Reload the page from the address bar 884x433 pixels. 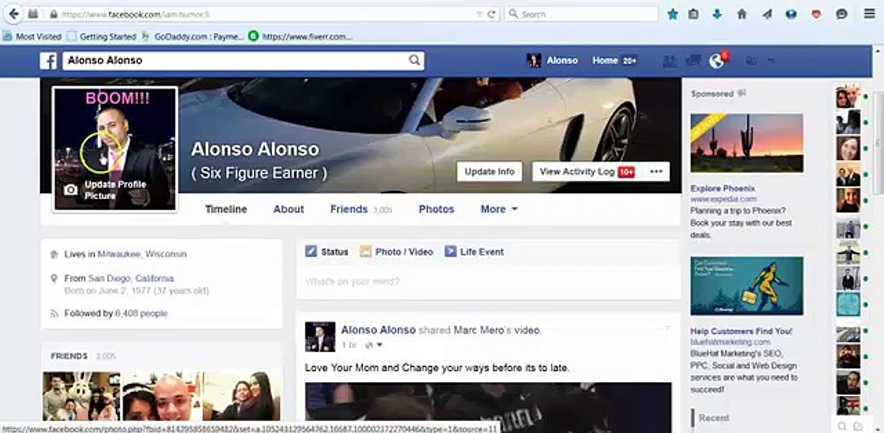pos(492,14)
